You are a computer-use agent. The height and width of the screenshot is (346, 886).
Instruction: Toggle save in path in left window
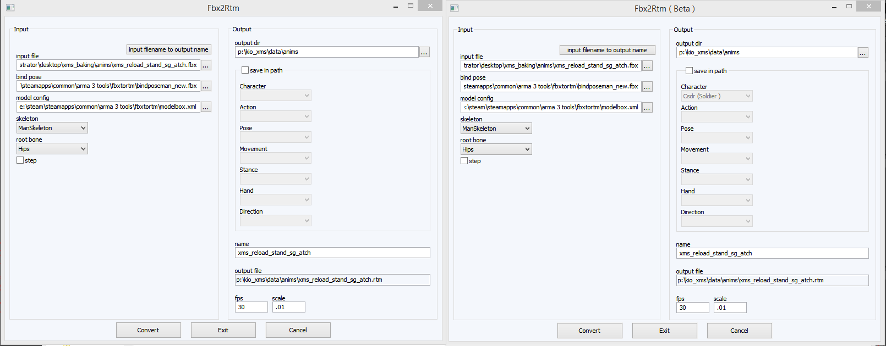[x=245, y=70]
